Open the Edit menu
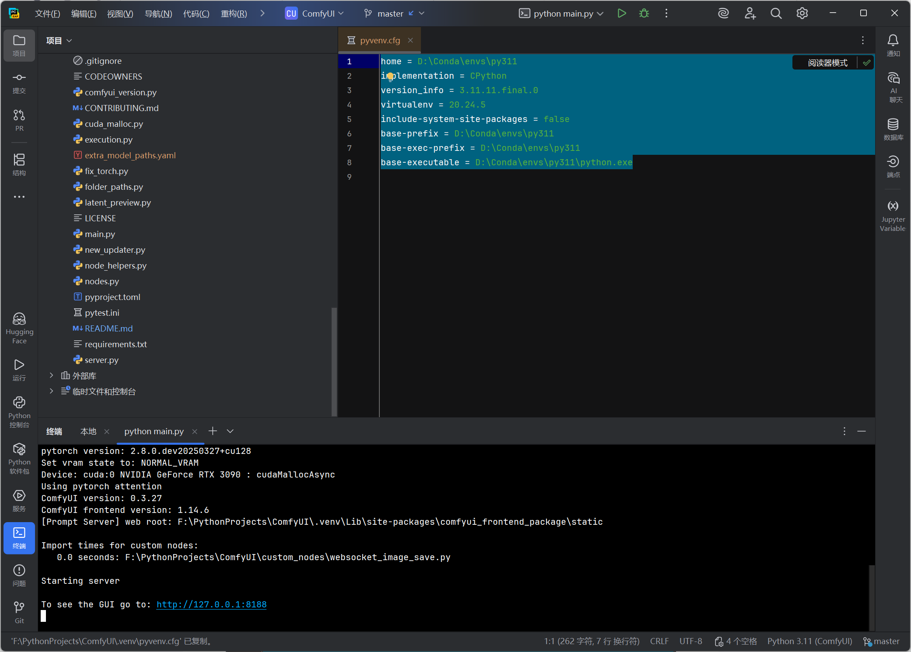Image resolution: width=911 pixels, height=652 pixels. pyautogui.click(x=84, y=14)
